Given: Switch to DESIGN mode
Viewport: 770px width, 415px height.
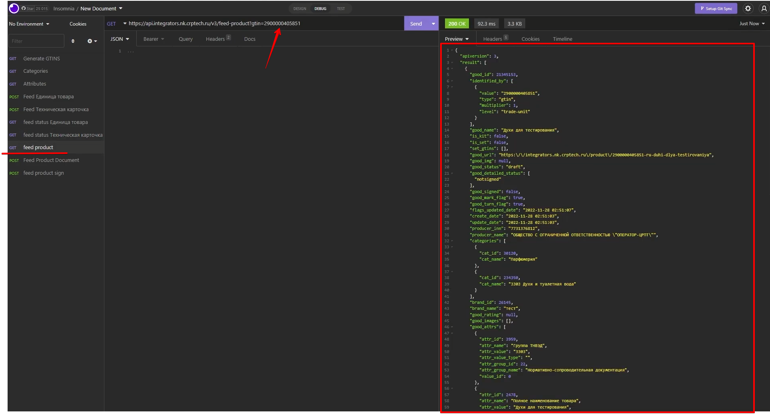Looking at the screenshot, I should click(x=299, y=8).
